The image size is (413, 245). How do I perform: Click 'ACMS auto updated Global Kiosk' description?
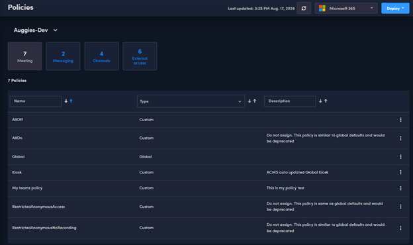(297, 172)
